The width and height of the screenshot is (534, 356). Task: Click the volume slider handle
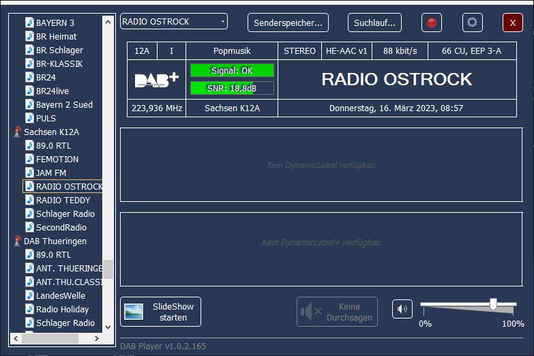(x=493, y=304)
